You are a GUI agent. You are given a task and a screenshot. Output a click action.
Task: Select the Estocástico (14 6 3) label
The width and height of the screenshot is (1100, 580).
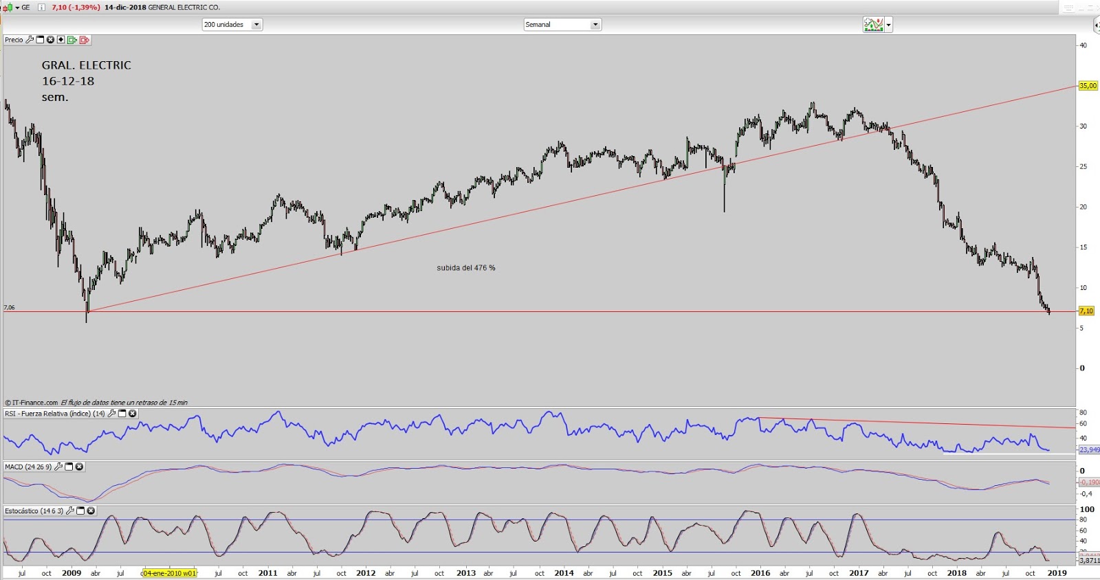[34, 511]
